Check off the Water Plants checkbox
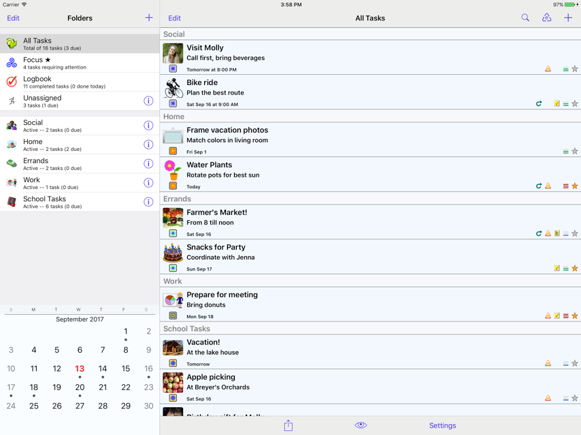 pyautogui.click(x=173, y=186)
